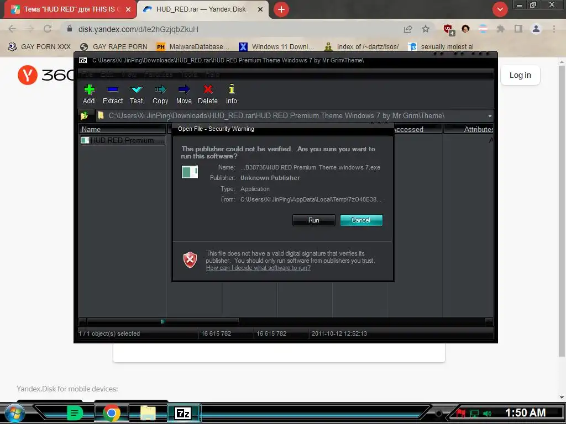
Task: Click the blue Extract icon in 7-Zip
Action: [113, 89]
